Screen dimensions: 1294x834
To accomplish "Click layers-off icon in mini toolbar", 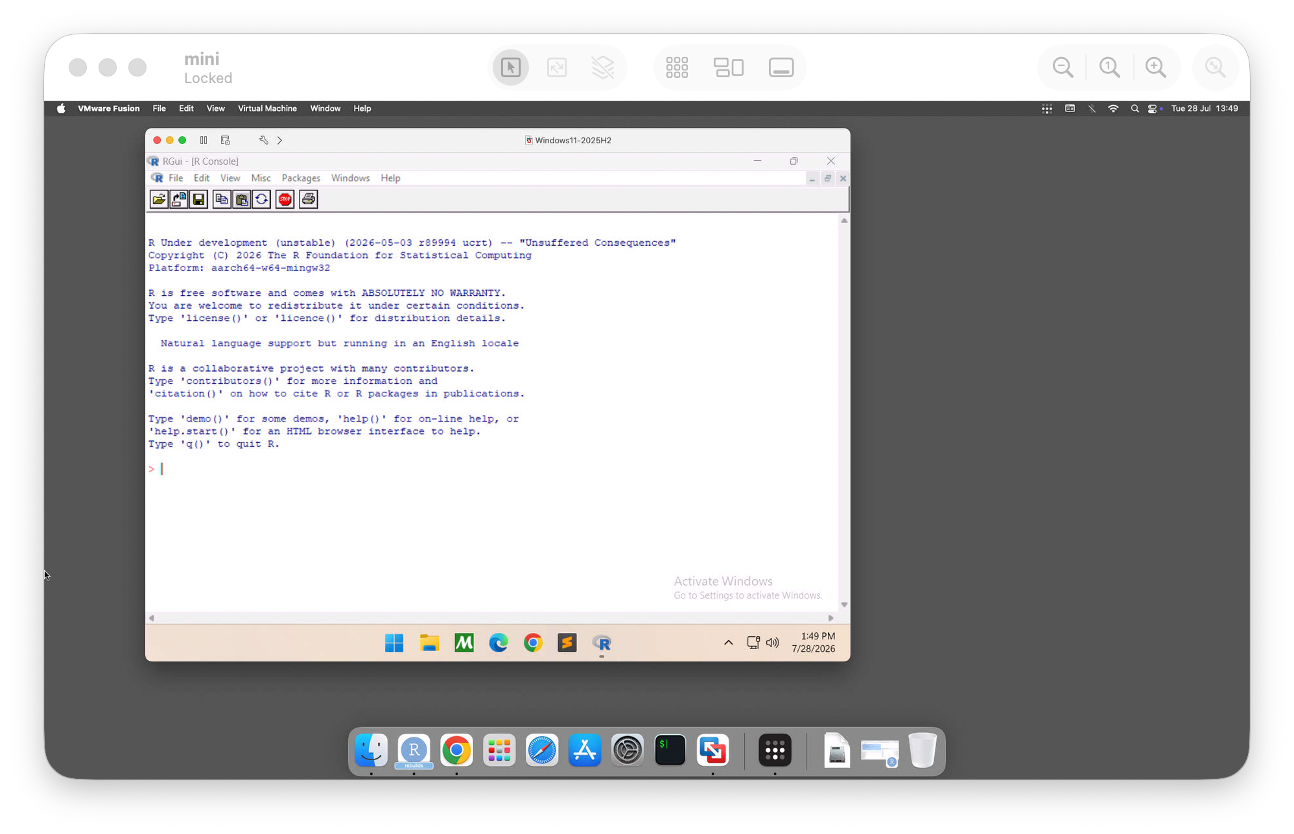I will click(603, 67).
